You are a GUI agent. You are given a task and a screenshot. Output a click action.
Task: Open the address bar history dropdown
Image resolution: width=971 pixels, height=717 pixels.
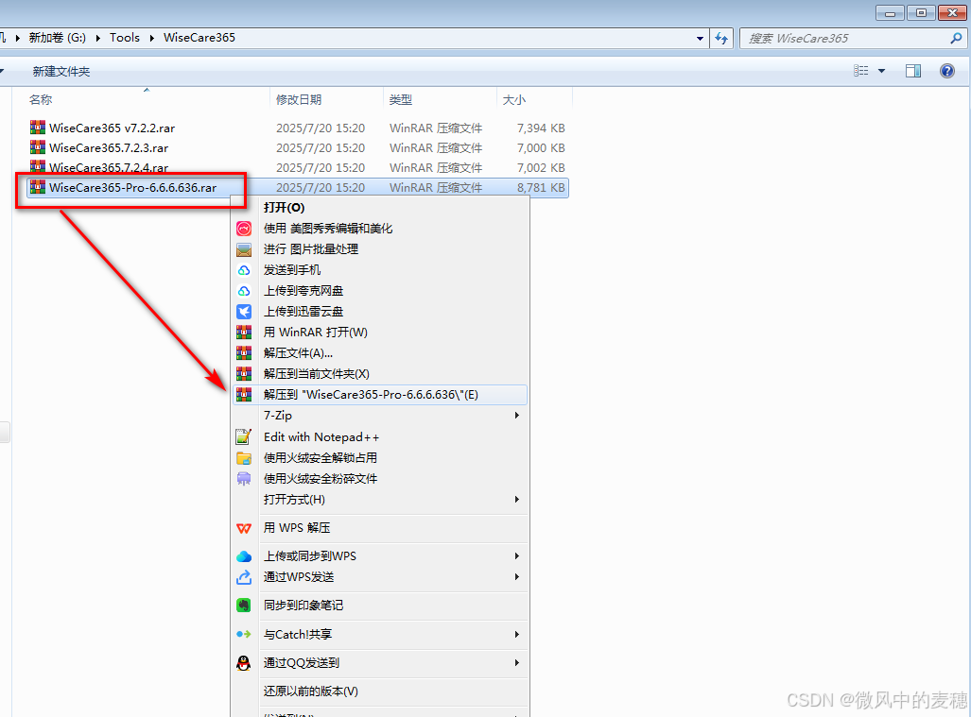[700, 39]
